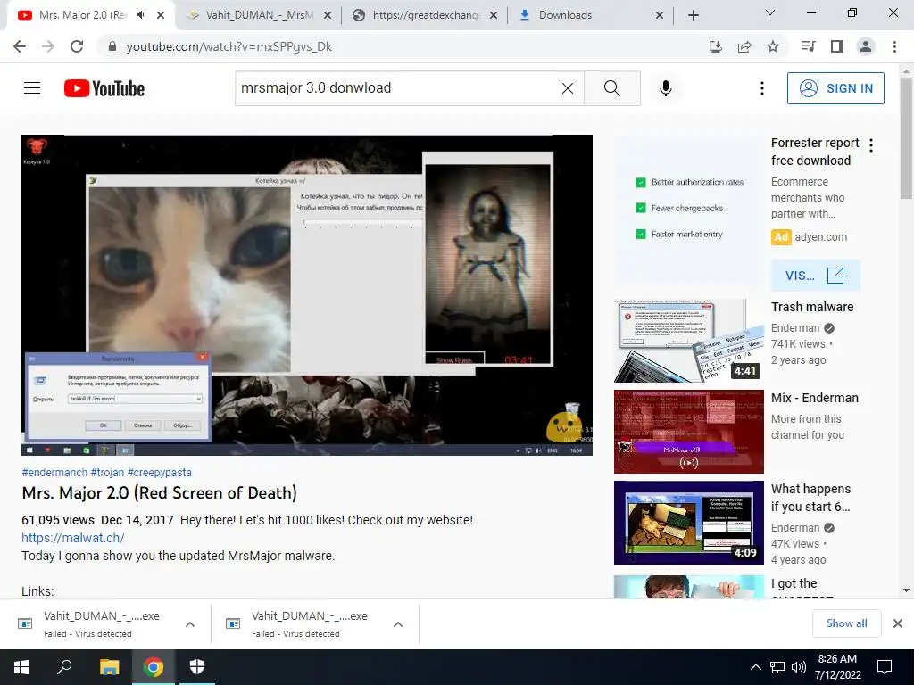The image size is (914, 685).
Task: Start voice search with the microphone
Action: [666, 88]
